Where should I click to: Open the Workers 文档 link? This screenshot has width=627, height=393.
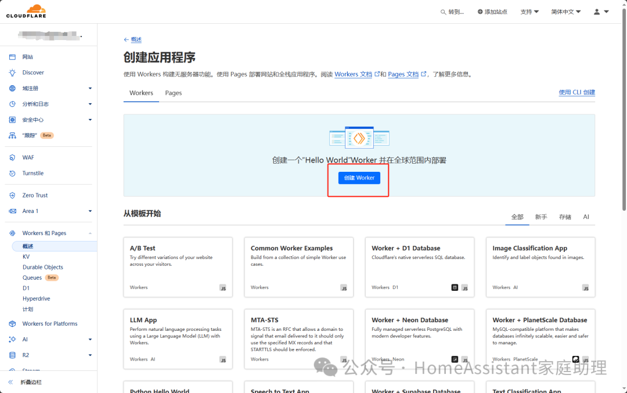(353, 74)
